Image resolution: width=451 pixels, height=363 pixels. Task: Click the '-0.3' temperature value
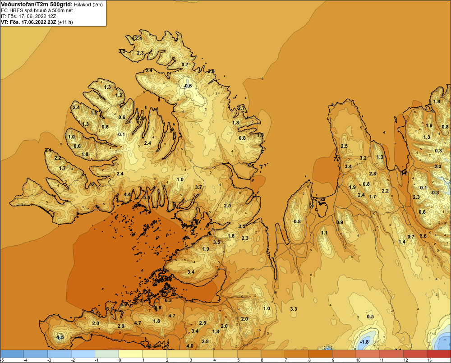point(435,193)
